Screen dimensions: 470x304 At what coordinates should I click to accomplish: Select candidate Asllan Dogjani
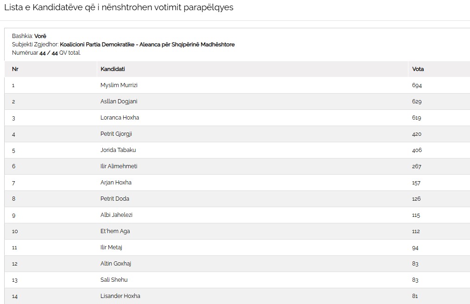[119, 101]
